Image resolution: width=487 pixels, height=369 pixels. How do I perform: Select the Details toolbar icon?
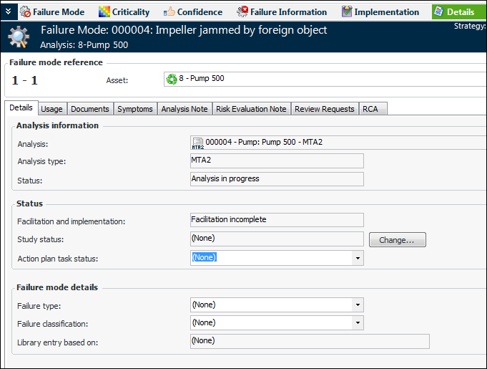pos(438,12)
